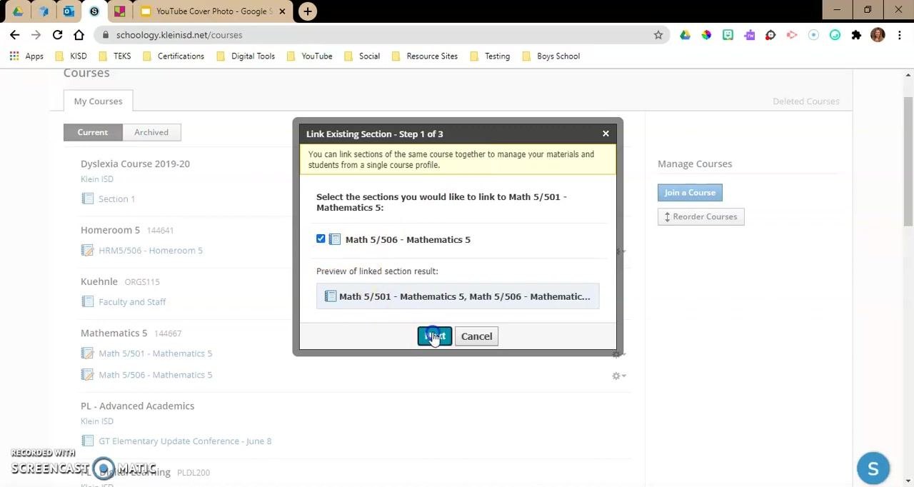Click the section icon beside Math 5/501 link
The image size is (914, 487).
87,353
